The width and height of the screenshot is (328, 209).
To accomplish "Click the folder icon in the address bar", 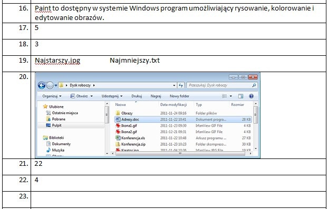I will [x=61, y=85].
